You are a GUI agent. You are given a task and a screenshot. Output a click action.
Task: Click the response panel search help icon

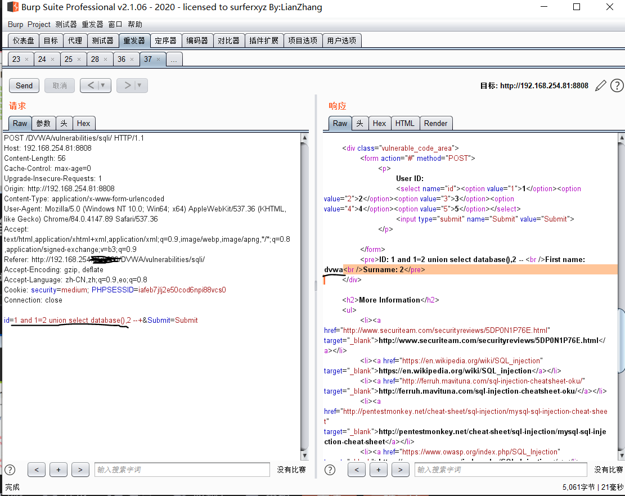(x=330, y=470)
